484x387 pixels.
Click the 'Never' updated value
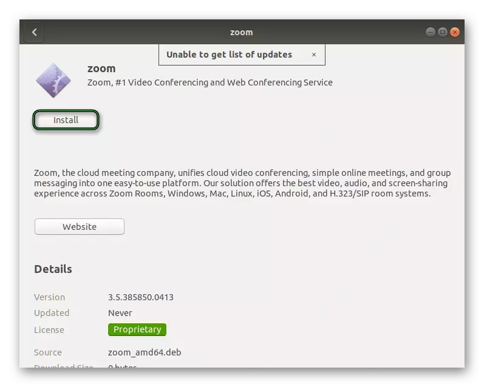pos(120,313)
